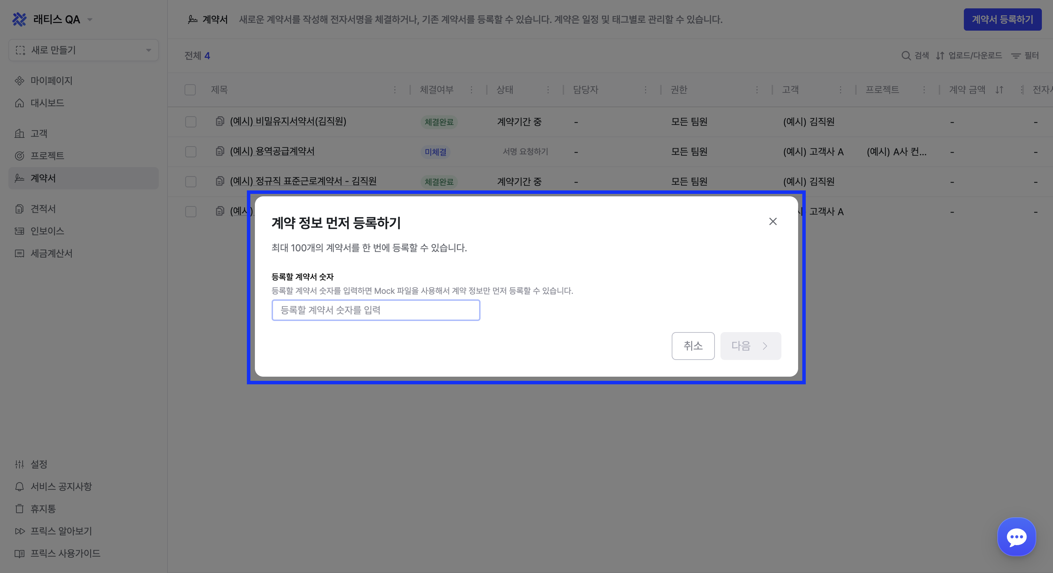This screenshot has width=1053, height=573.
Task: Open the 제목 column options menu dots
Action: (395, 89)
